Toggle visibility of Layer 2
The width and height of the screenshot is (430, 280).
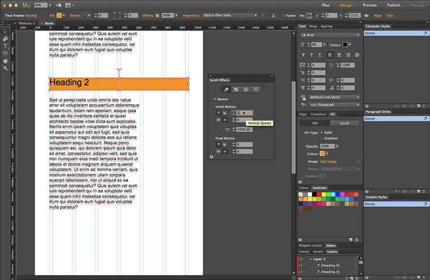coord(301,259)
